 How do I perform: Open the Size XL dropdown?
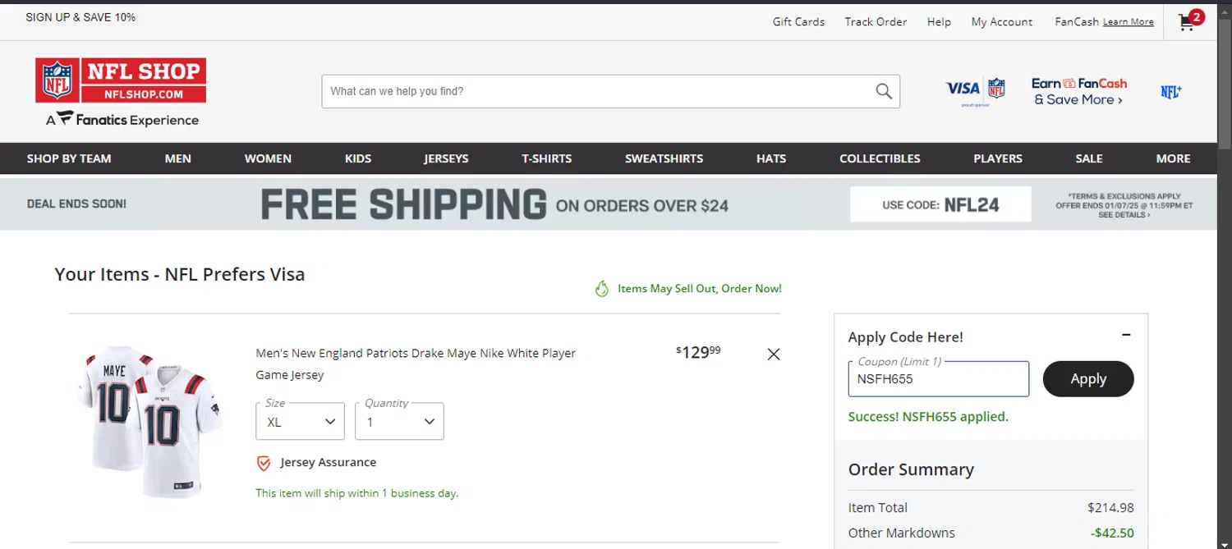pos(300,421)
